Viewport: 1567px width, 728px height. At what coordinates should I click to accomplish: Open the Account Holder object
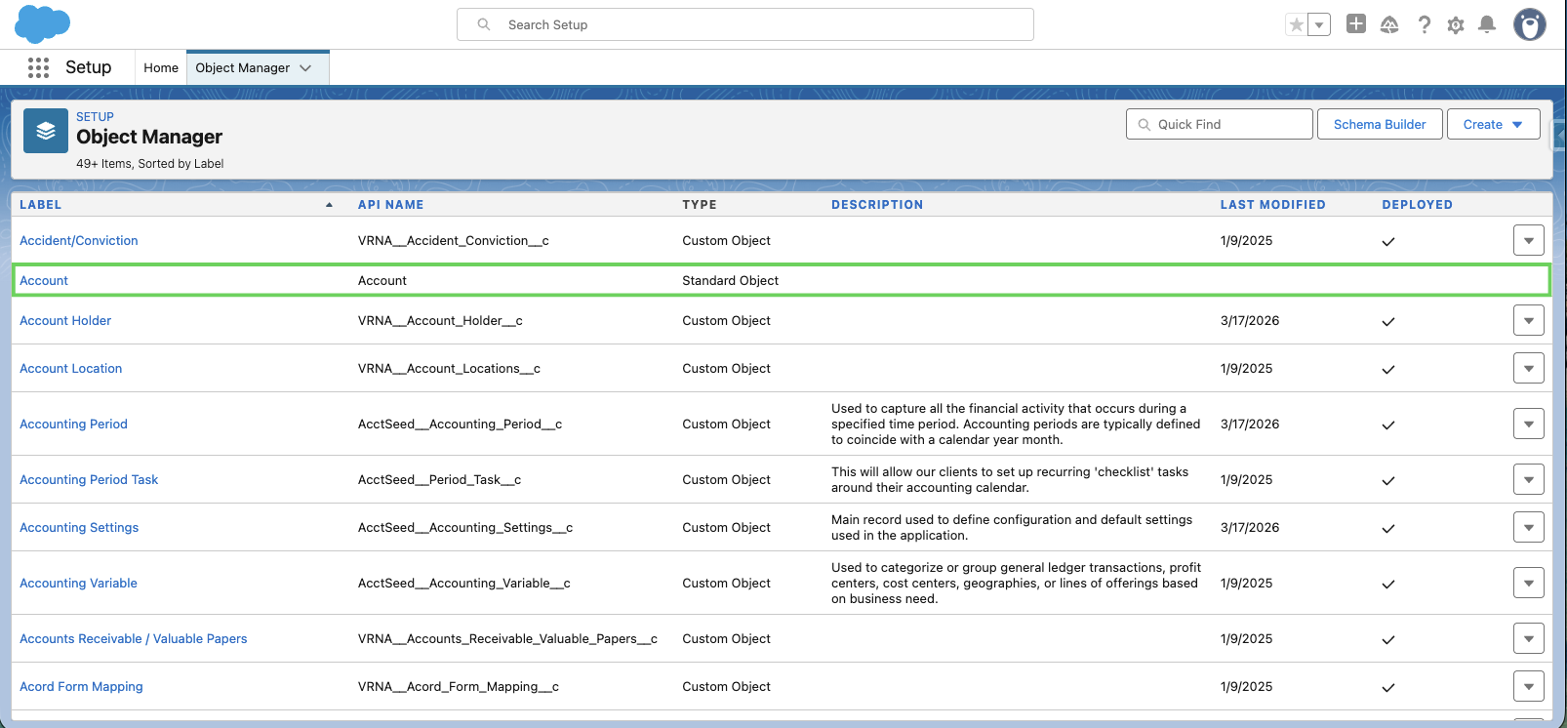65,321
